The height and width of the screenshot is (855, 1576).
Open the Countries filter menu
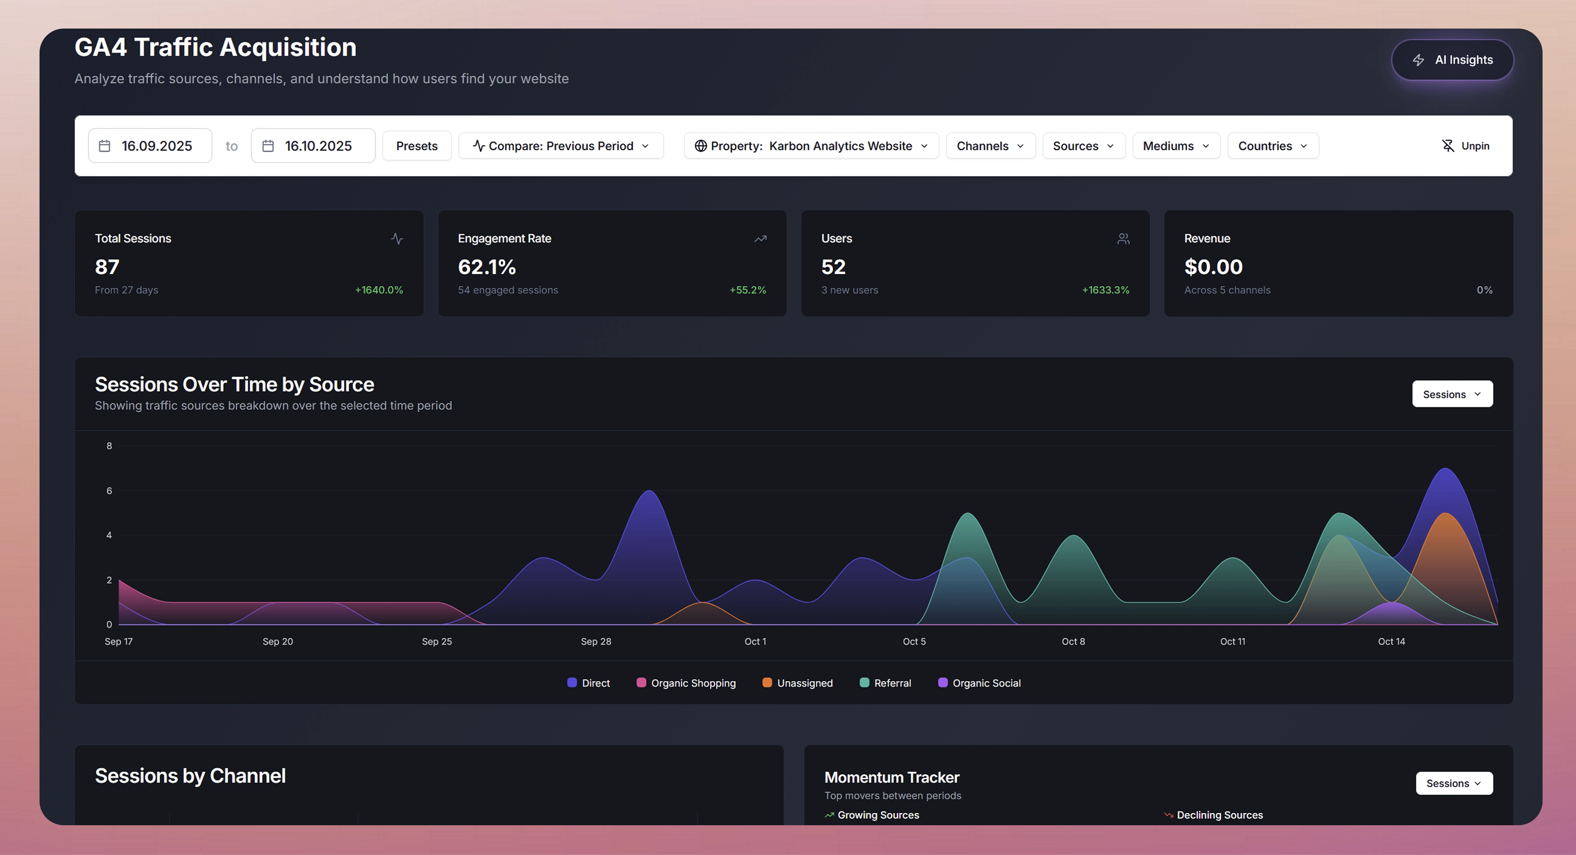coord(1273,146)
